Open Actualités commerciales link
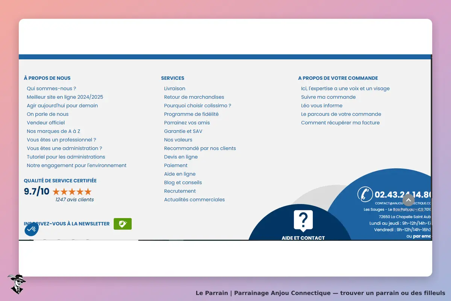 coord(195,200)
